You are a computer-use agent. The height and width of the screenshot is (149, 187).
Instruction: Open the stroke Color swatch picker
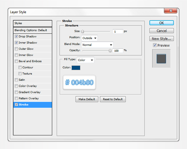click(x=76, y=68)
